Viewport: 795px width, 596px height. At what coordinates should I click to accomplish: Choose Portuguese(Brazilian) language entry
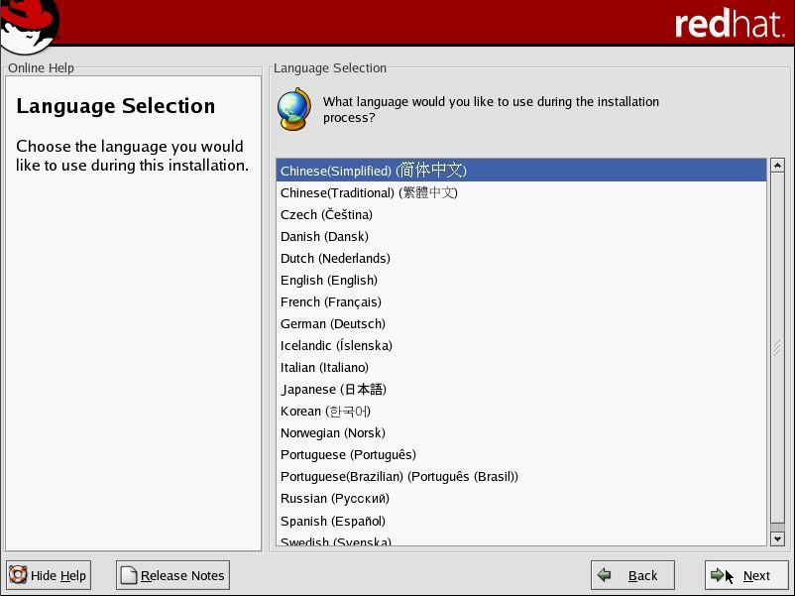pos(398,477)
